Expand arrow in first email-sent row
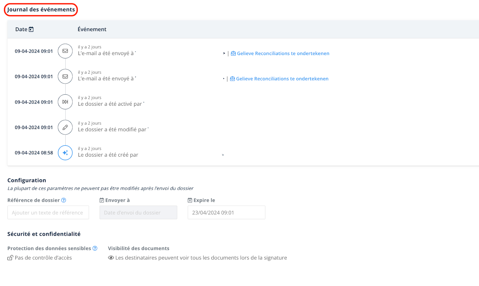The image size is (479, 286). pos(224,53)
